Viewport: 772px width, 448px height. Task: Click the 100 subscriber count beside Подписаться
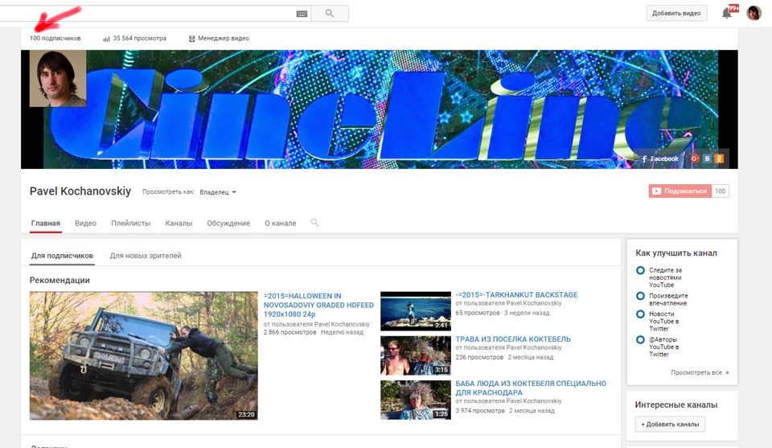click(721, 191)
